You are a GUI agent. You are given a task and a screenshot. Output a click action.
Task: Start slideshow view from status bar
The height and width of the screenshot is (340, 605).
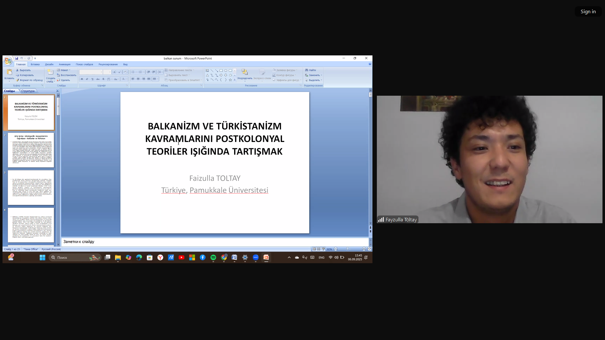coord(323,249)
